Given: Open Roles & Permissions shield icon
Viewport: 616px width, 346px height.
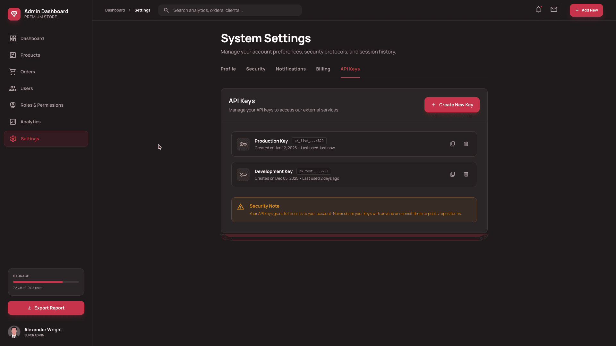Looking at the screenshot, I should coord(13,105).
